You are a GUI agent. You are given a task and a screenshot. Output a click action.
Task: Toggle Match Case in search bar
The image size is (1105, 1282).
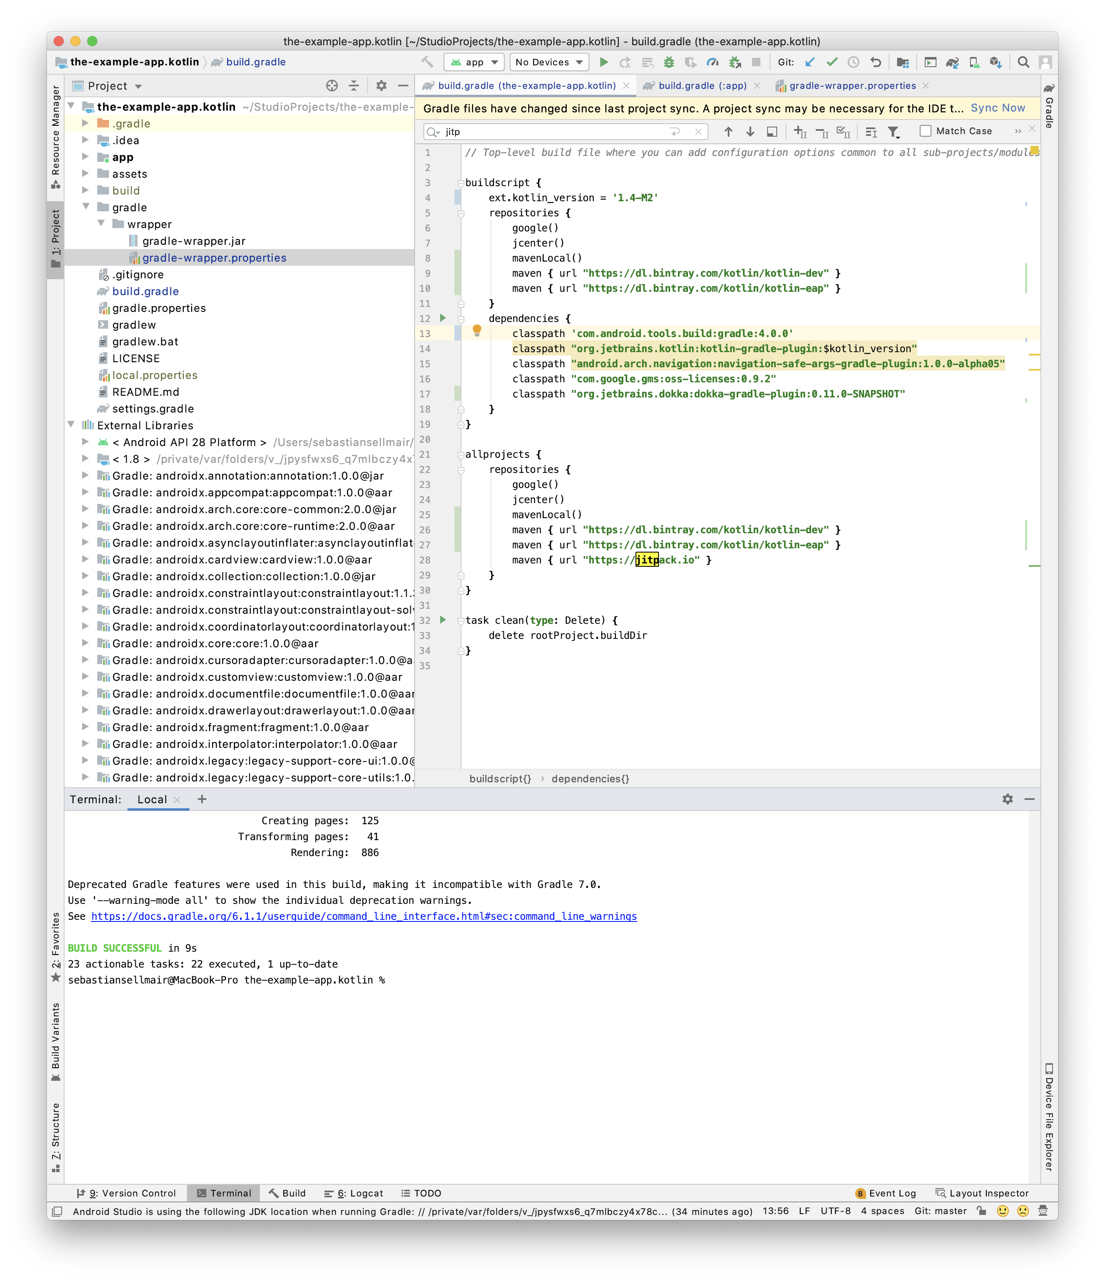(925, 130)
